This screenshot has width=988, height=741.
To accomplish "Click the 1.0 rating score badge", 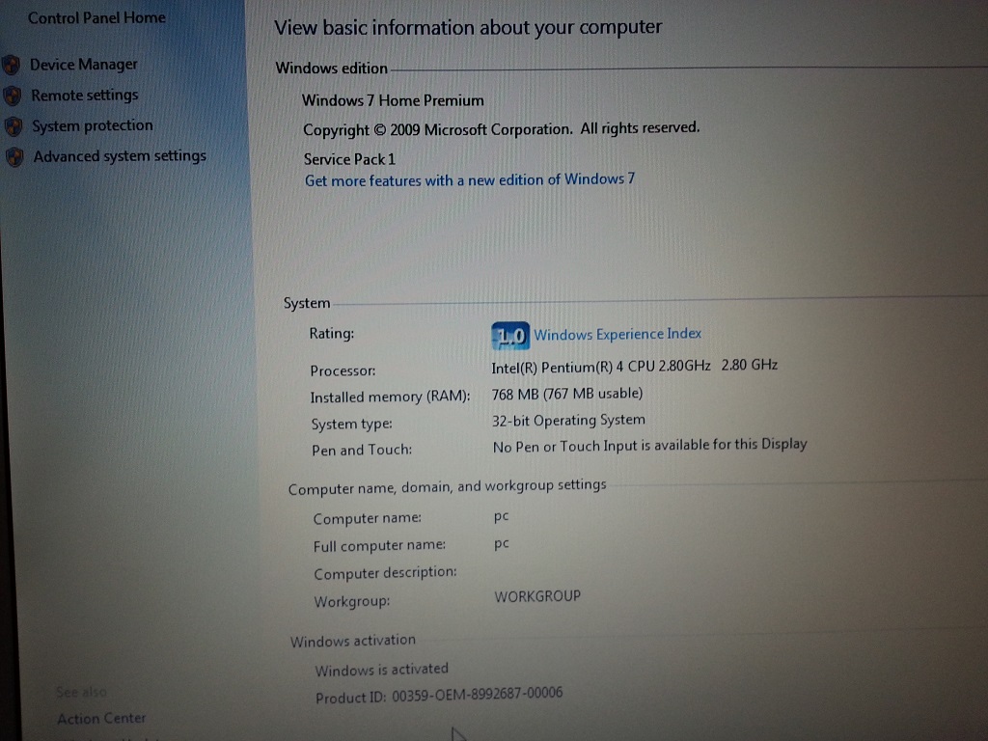I will pos(509,335).
